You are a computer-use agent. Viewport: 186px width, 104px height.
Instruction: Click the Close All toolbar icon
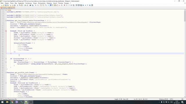pyautogui.click(x=12, y=5)
